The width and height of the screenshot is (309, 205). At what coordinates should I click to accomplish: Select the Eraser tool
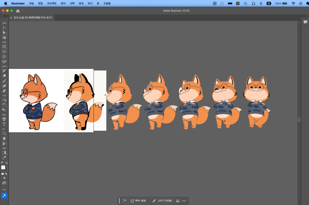click(x=4, y=76)
